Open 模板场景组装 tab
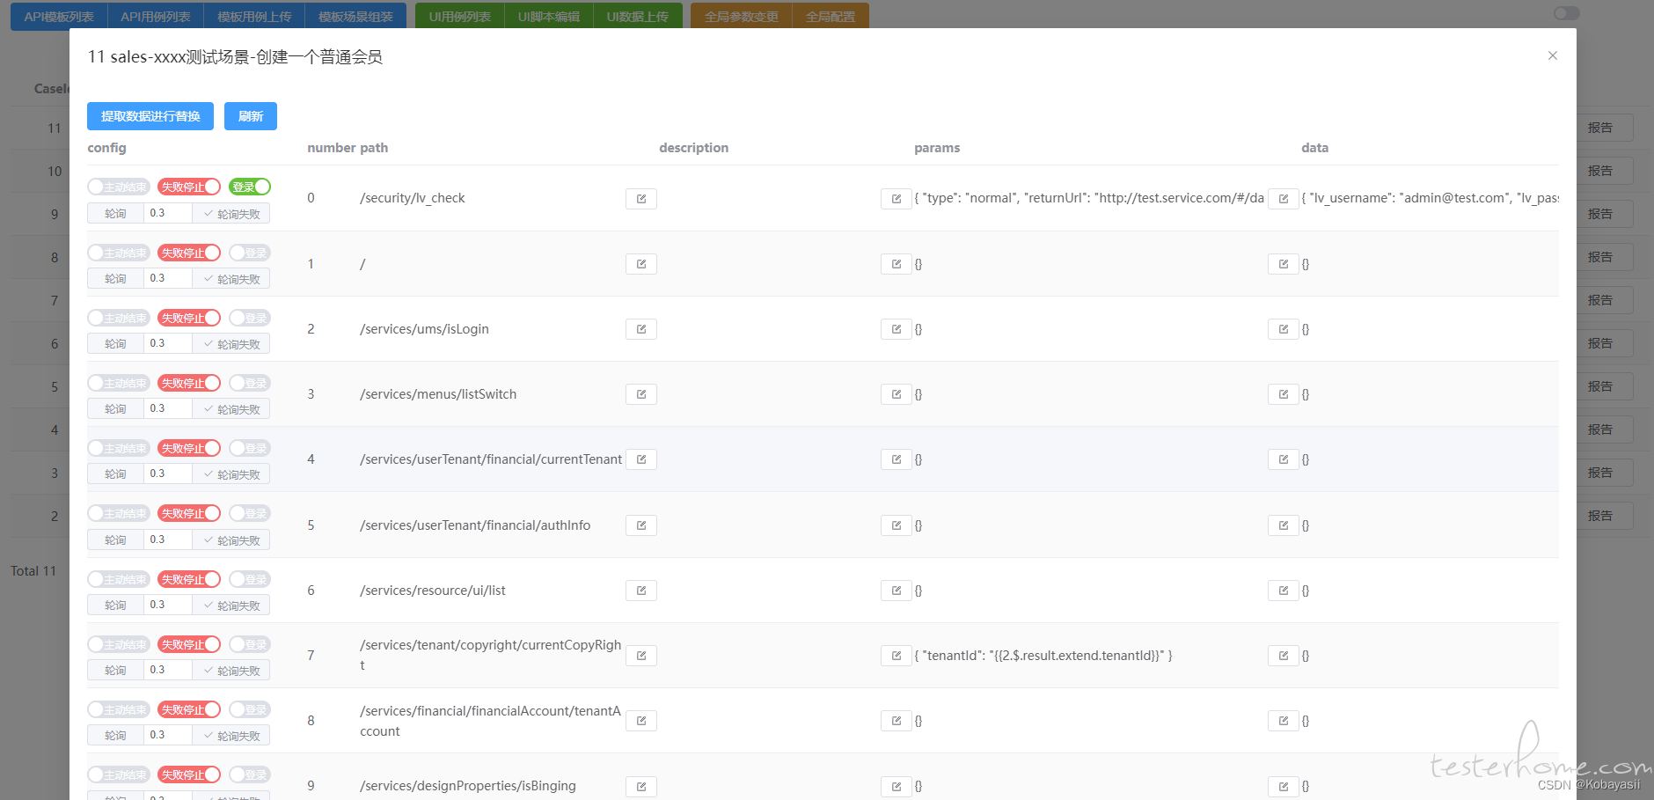1654x800 pixels. click(355, 17)
